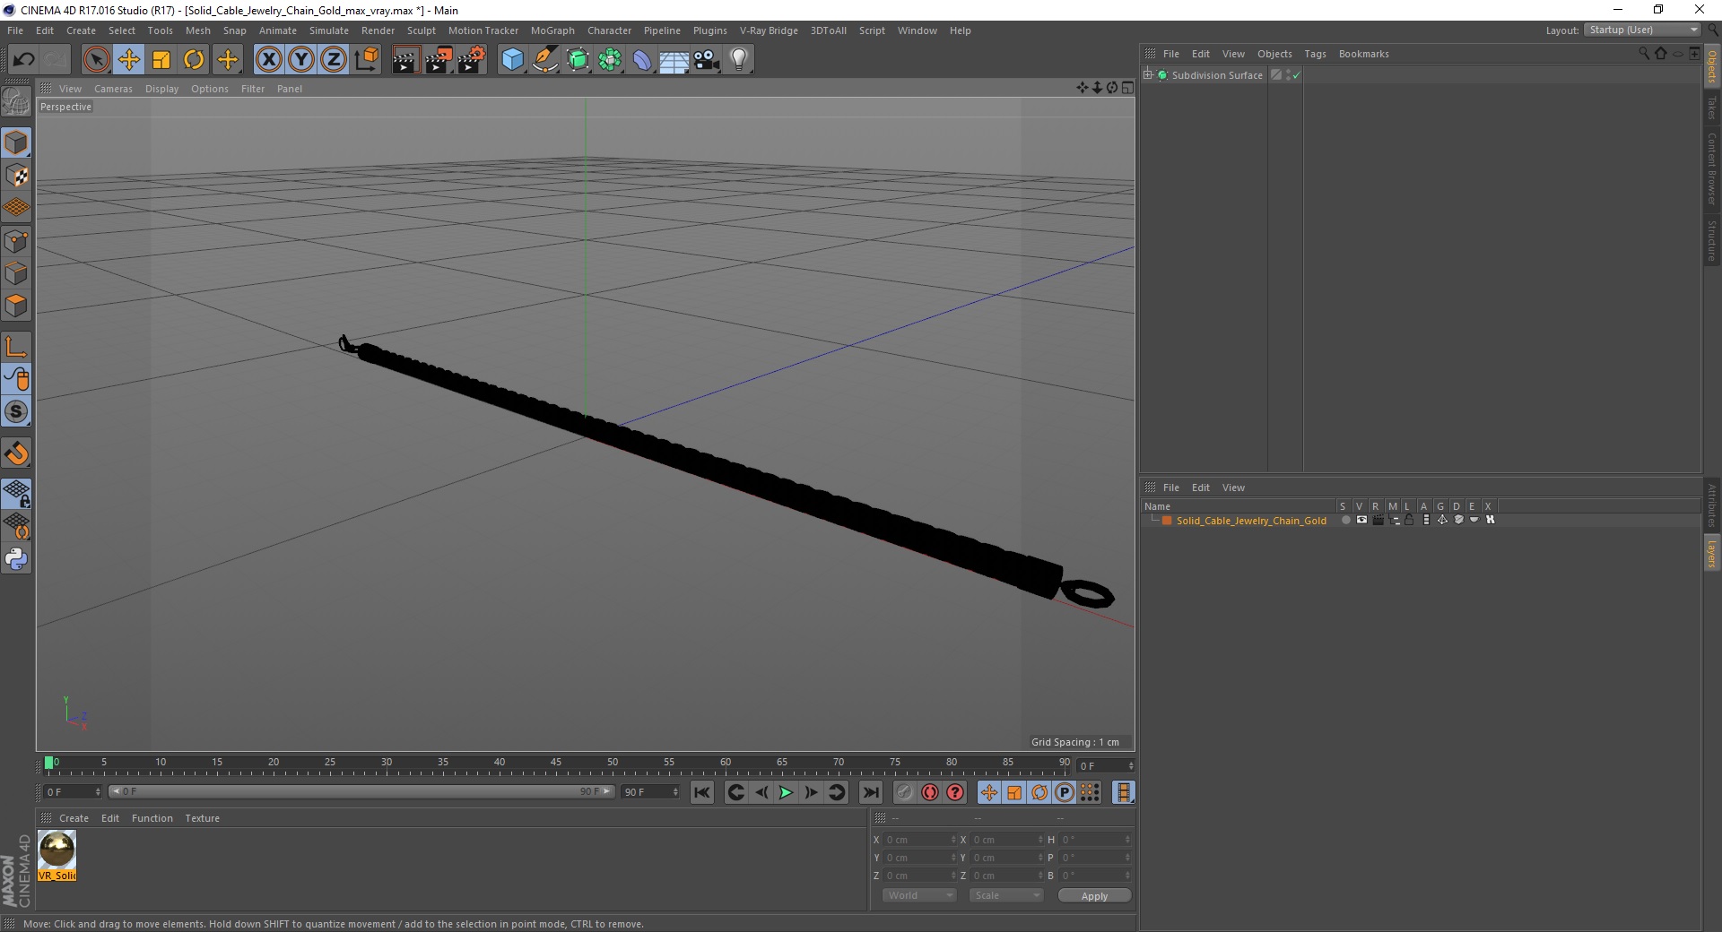Open the Content Browser side tab
Screen dimensions: 1722x932
[1711, 169]
